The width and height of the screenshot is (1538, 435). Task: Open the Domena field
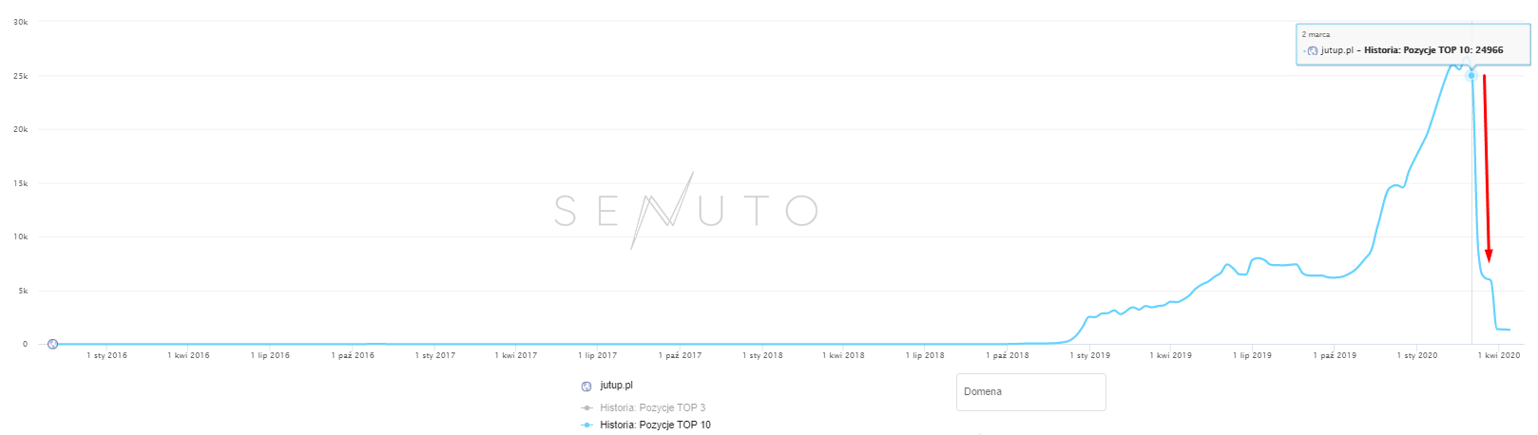(1030, 391)
